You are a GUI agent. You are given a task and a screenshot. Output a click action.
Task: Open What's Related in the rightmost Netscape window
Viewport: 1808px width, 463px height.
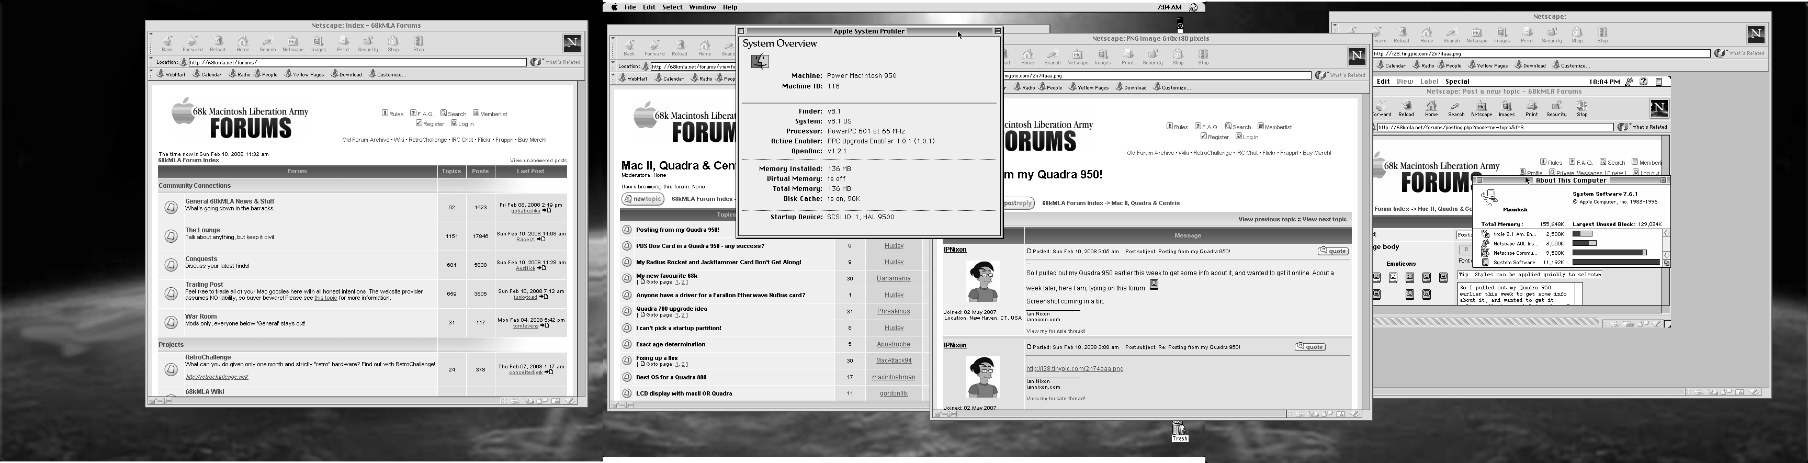coord(1739,53)
